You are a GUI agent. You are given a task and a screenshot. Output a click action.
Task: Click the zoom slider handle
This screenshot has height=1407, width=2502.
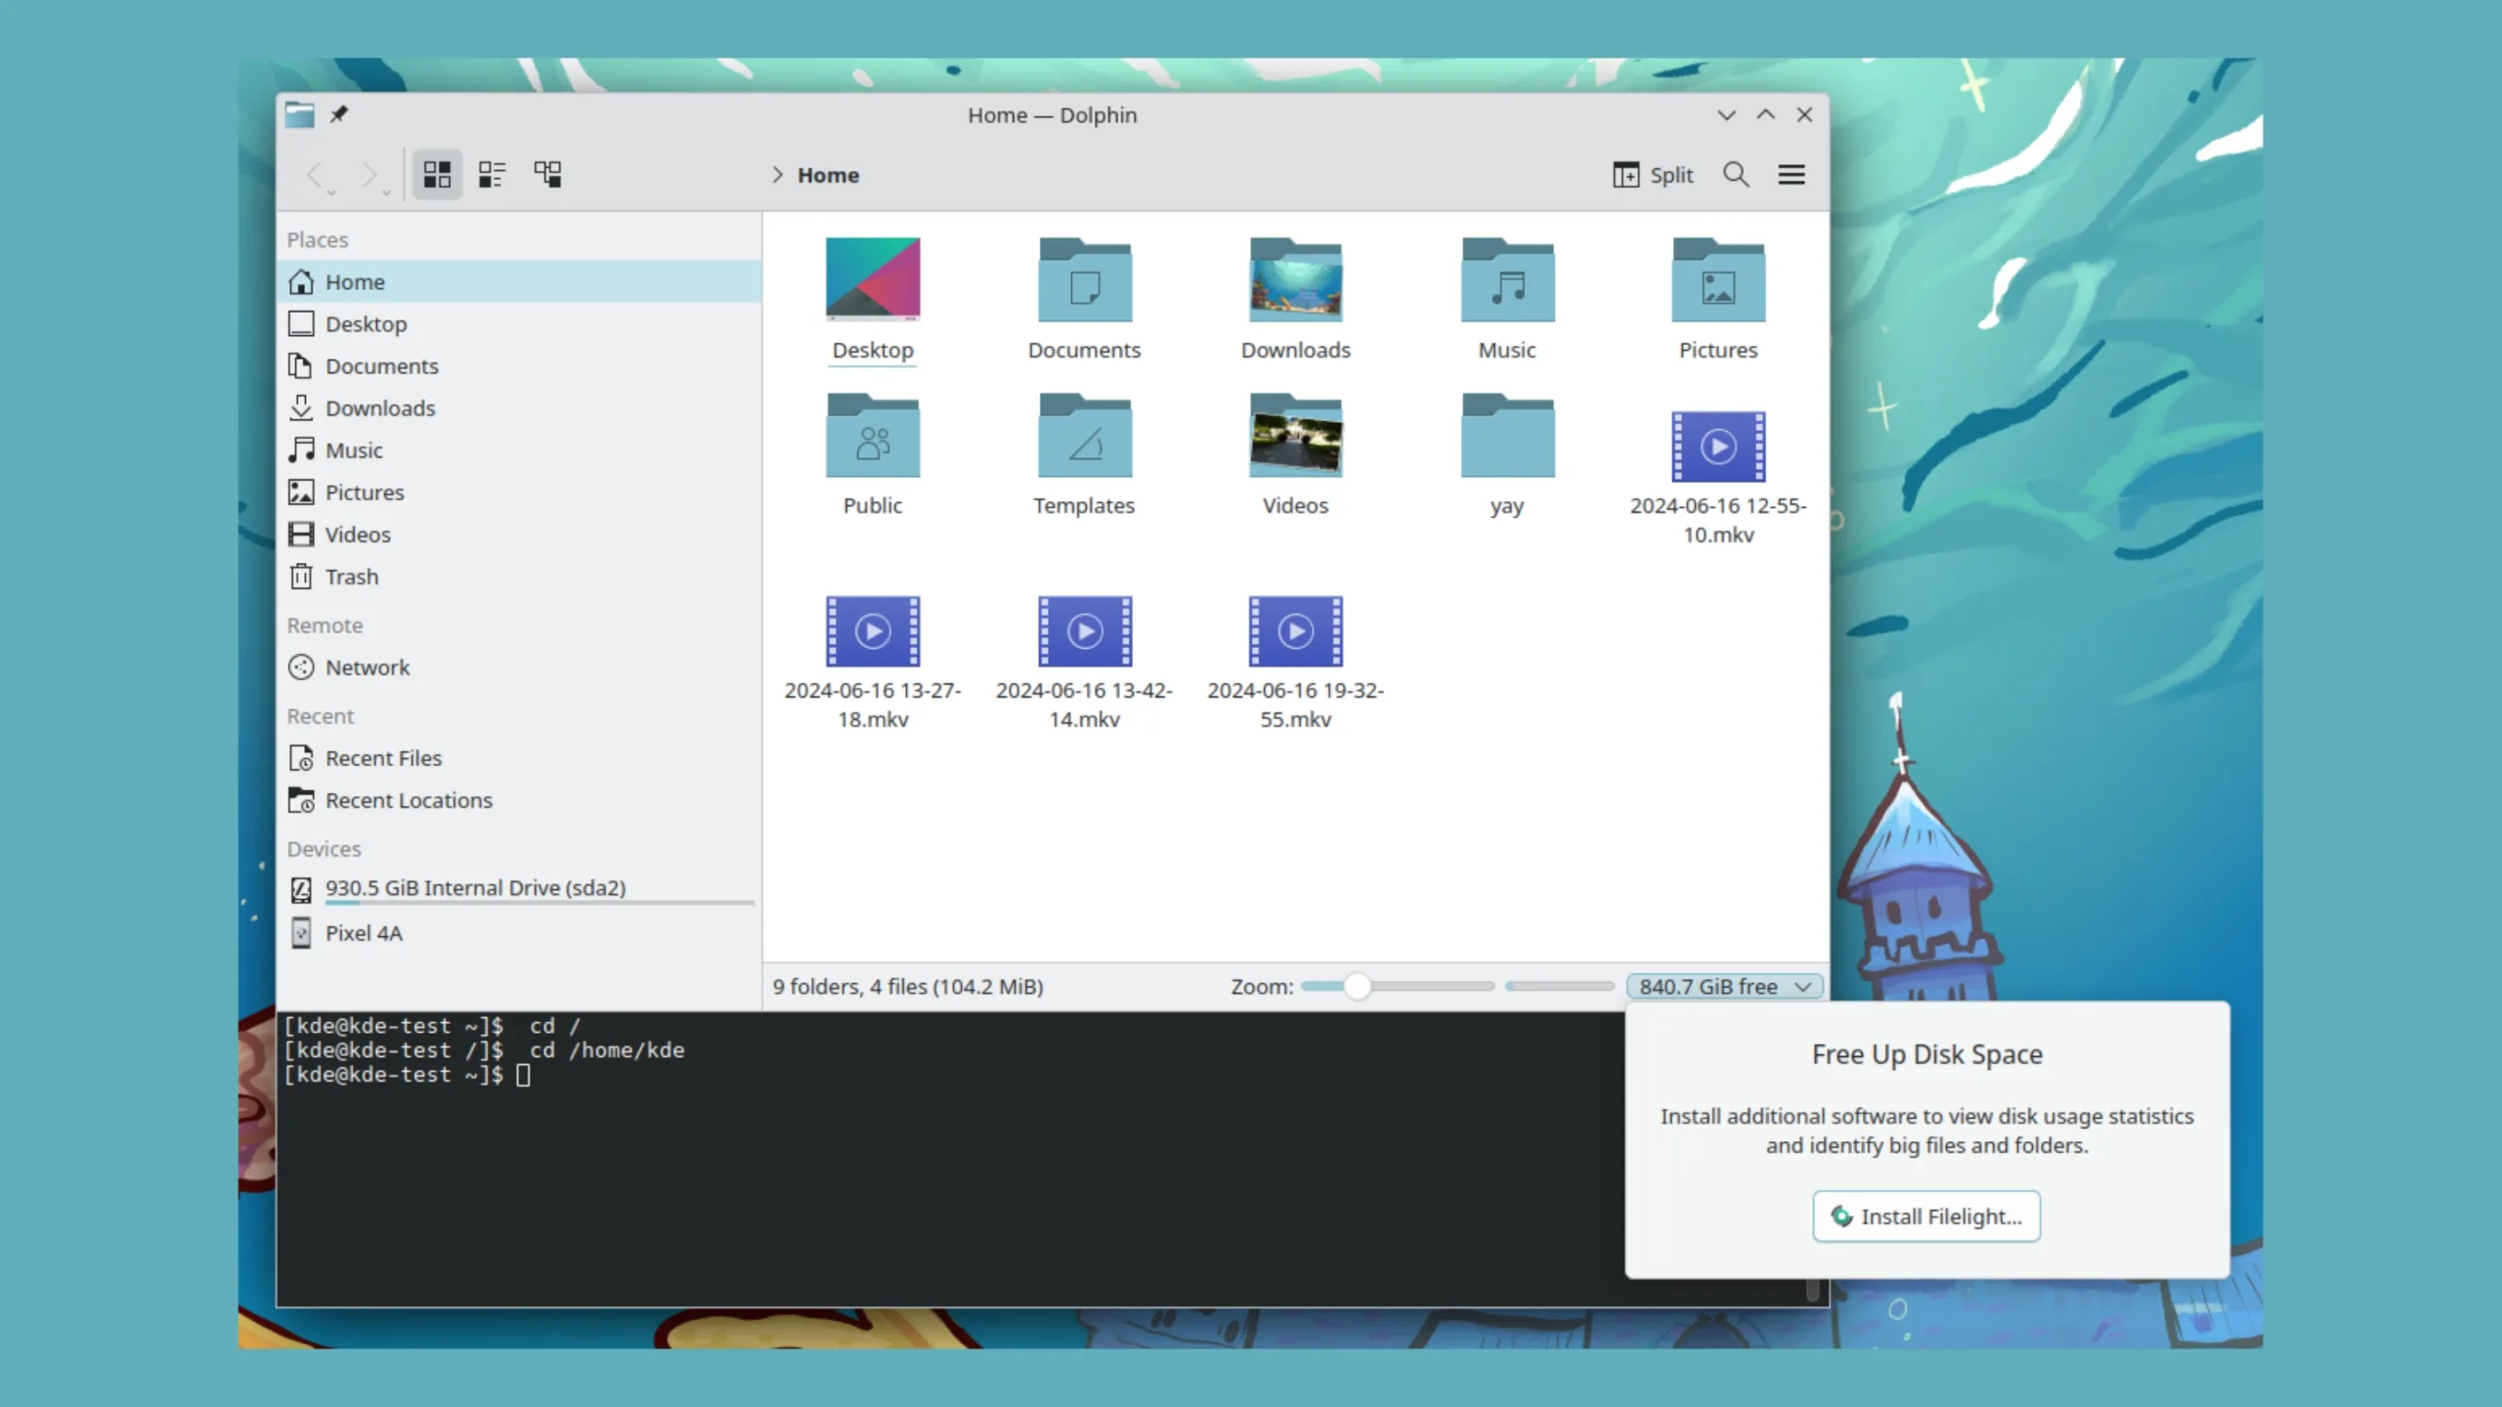(1357, 987)
